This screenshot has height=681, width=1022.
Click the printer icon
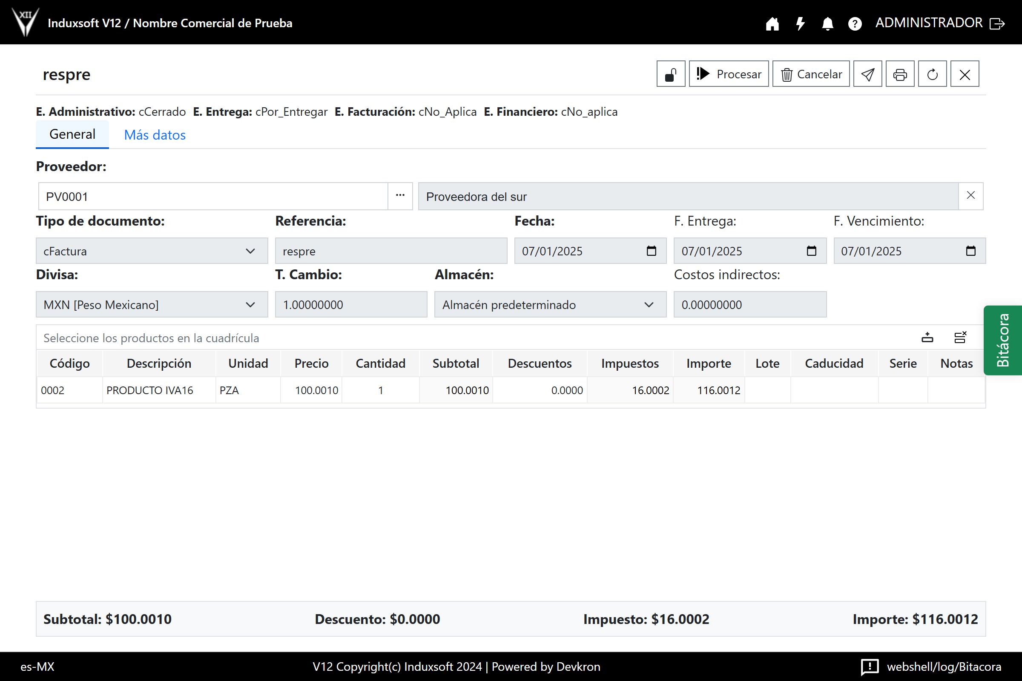(899, 74)
